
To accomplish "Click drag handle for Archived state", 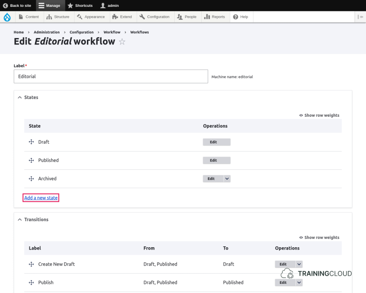I will (x=31, y=179).
